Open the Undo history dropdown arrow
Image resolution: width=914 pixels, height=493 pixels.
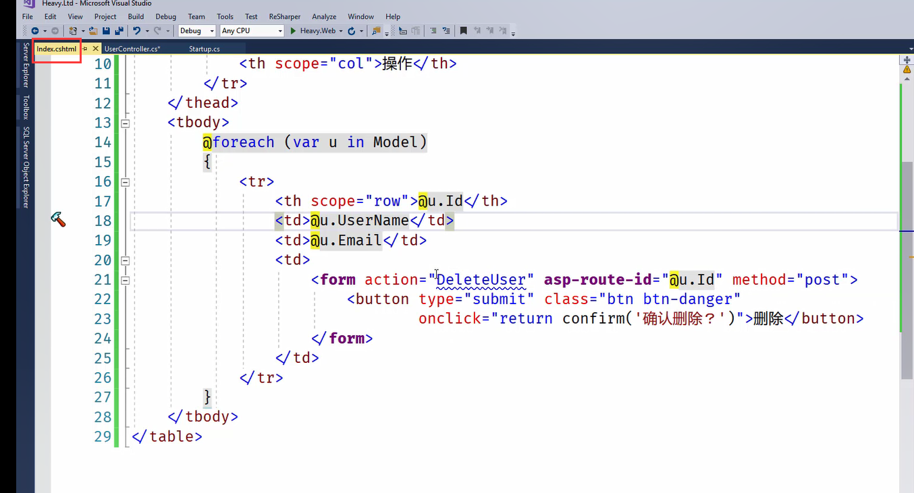(147, 31)
